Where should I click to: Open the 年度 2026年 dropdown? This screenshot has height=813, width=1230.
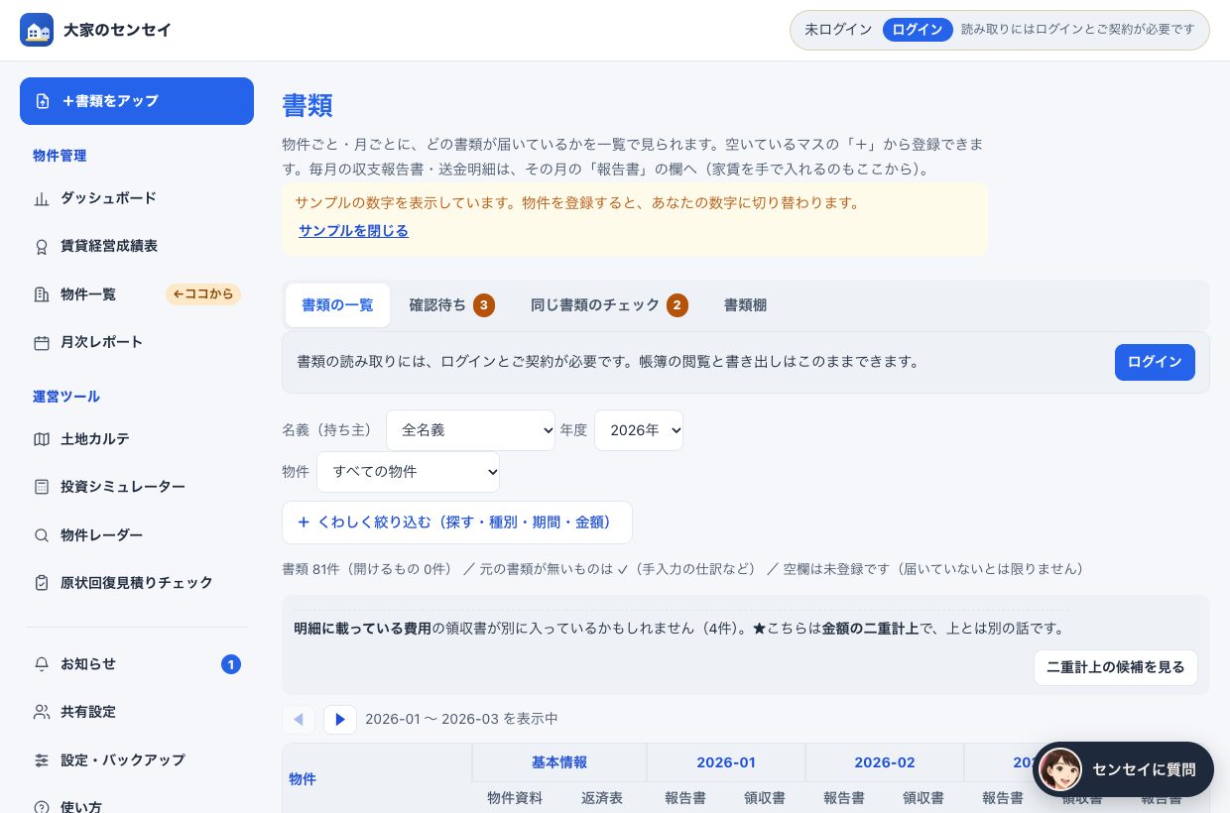click(639, 430)
